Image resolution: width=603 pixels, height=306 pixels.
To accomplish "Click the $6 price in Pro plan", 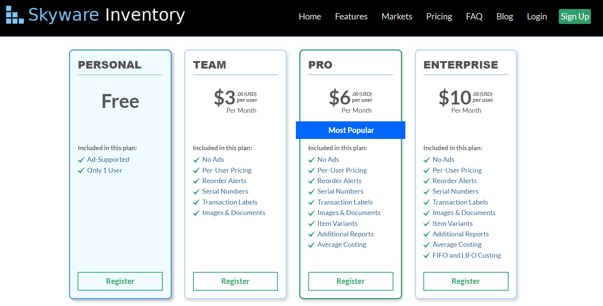I will pyautogui.click(x=340, y=98).
